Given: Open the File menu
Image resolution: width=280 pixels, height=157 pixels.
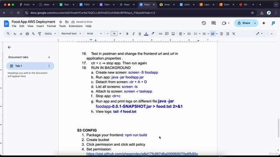Looking at the screenshot, I should pyautogui.click(x=14, y=26).
